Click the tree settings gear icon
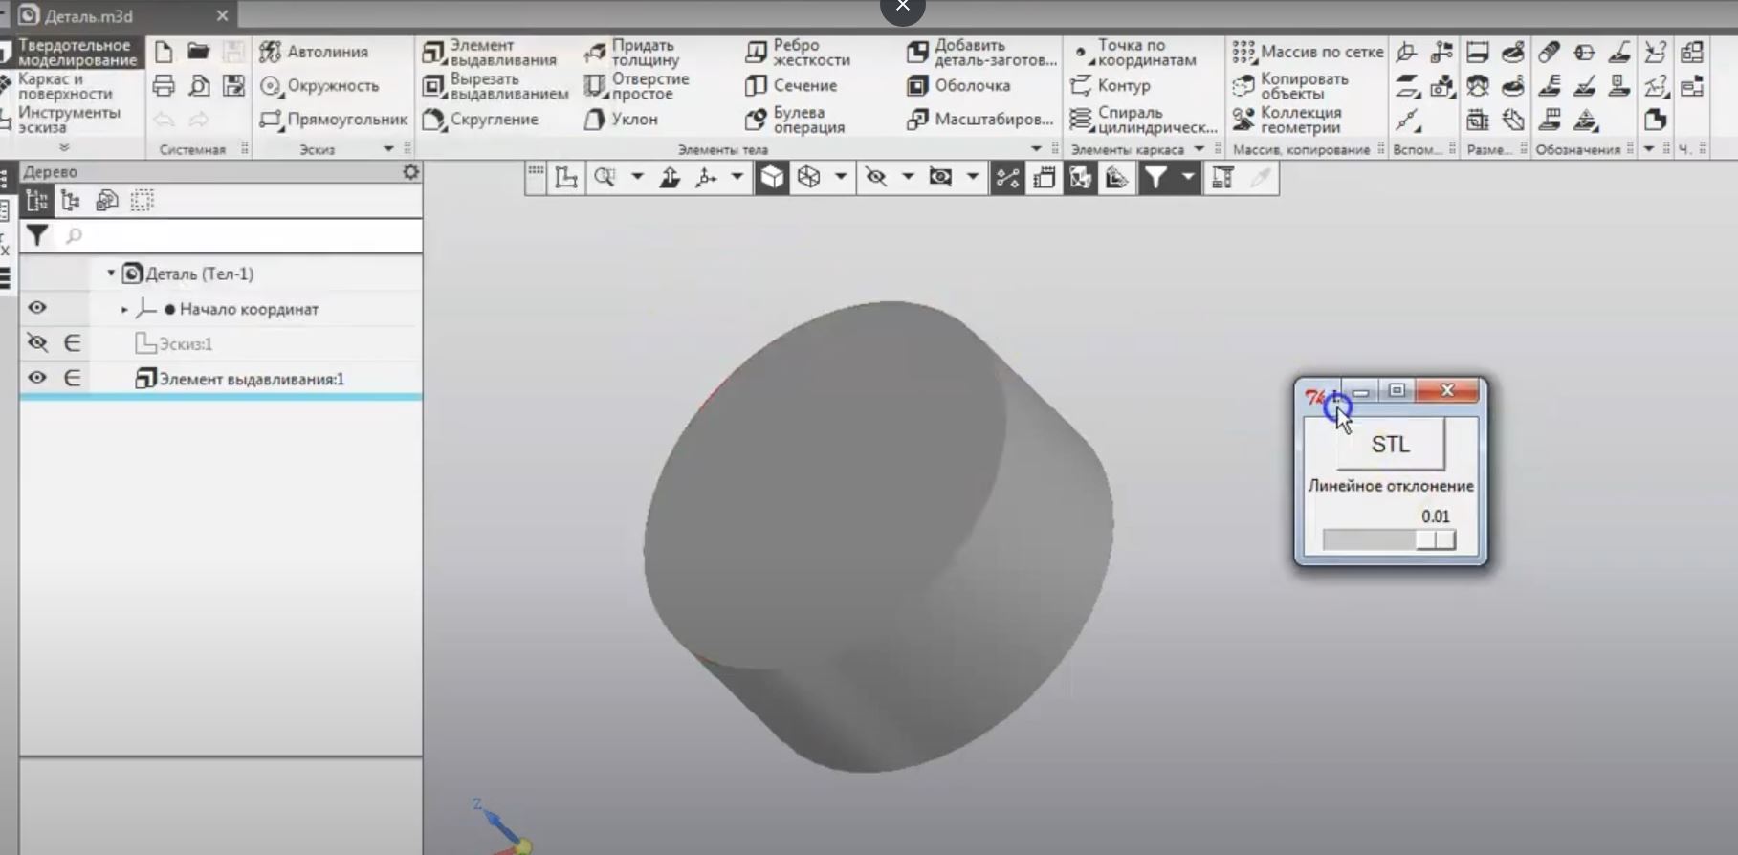The height and width of the screenshot is (855, 1738). click(x=410, y=172)
